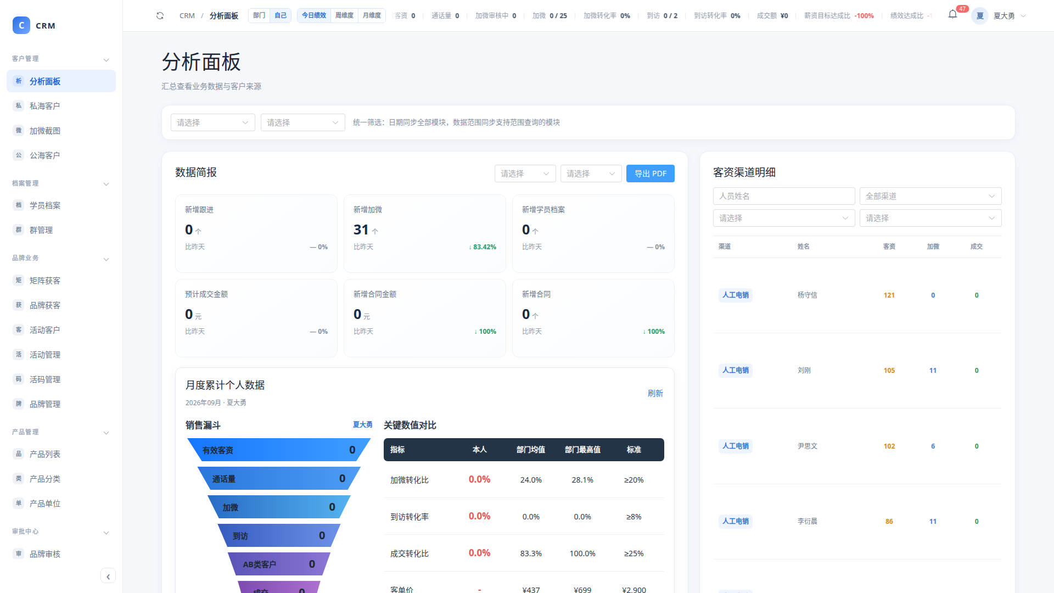Click the CRM logo icon
Screen dimensions: 1054x593
pyautogui.click(x=21, y=25)
